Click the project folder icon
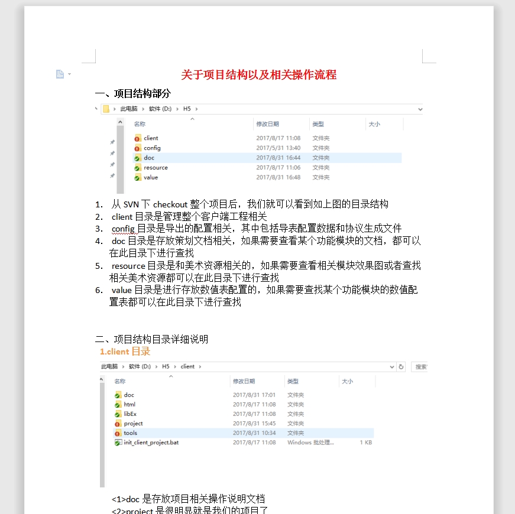The width and height of the screenshot is (515, 514). click(x=118, y=424)
